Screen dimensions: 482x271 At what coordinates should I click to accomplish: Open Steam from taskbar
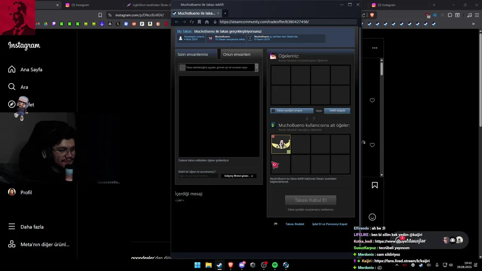(x=220, y=265)
